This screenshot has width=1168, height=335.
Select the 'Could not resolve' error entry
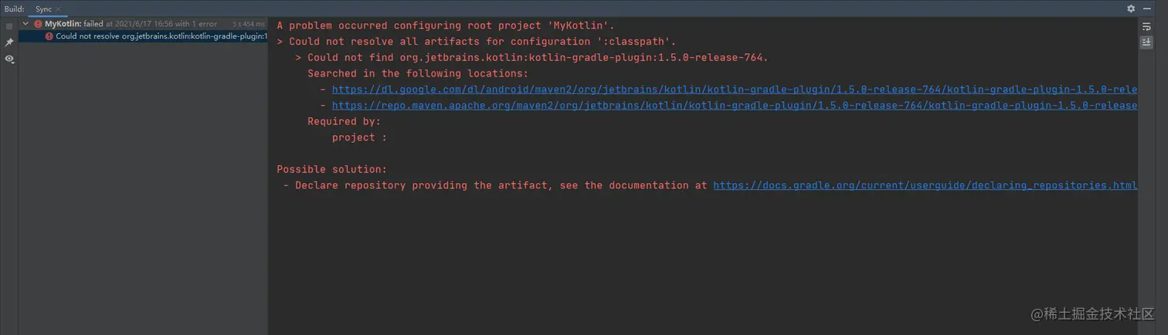[144, 36]
